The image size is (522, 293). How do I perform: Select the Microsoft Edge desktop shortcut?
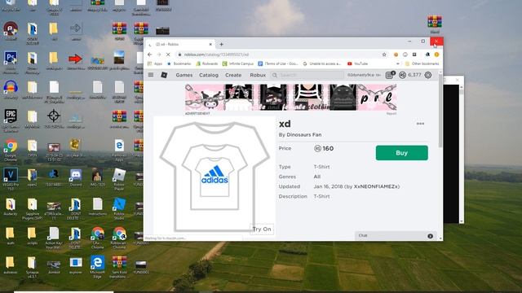[97, 267]
